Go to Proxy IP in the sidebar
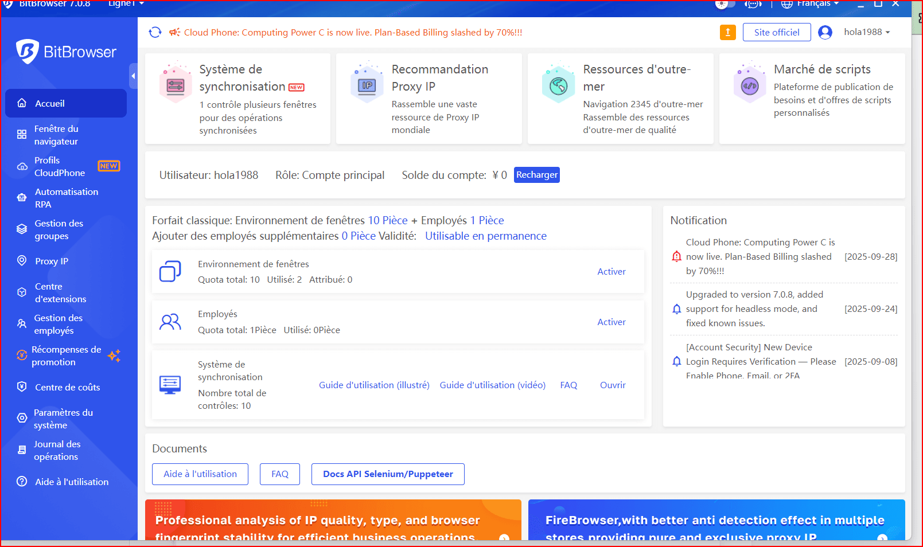Image resolution: width=923 pixels, height=547 pixels. pyautogui.click(x=51, y=261)
